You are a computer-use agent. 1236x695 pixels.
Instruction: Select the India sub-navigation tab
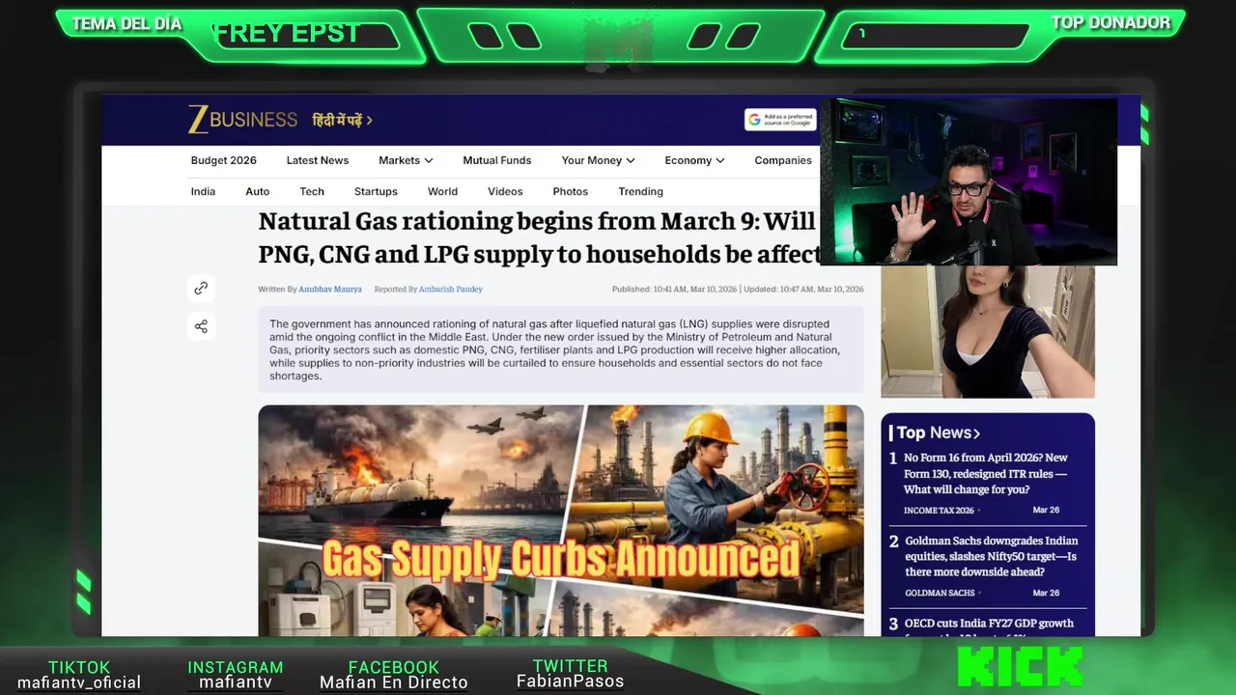pos(203,191)
